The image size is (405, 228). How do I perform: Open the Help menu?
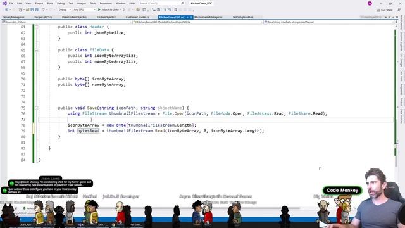[132, 3]
